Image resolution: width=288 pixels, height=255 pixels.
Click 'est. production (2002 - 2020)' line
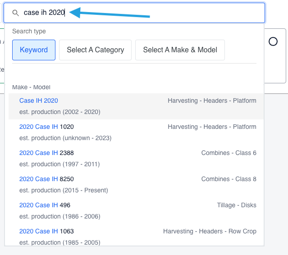tap(60, 112)
